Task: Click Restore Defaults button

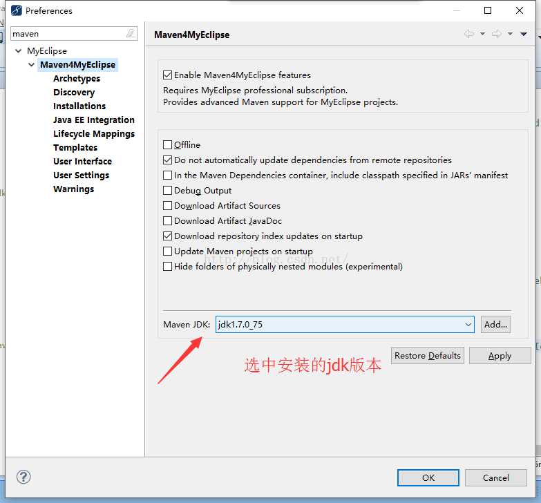Action: point(428,355)
